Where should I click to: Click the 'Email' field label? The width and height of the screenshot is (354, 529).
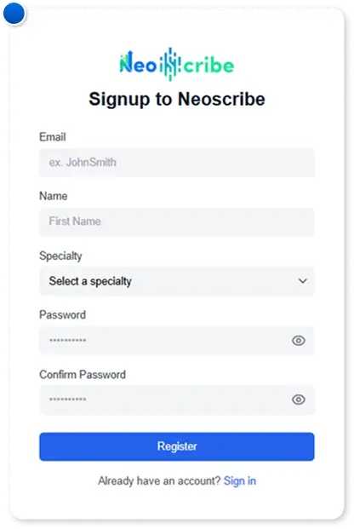pyautogui.click(x=53, y=137)
